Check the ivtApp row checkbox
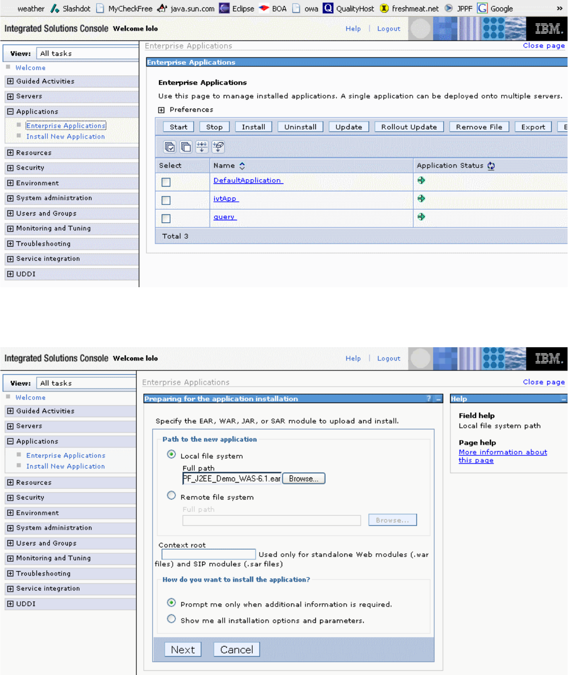This screenshot has width=568, height=675. [x=166, y=200]
